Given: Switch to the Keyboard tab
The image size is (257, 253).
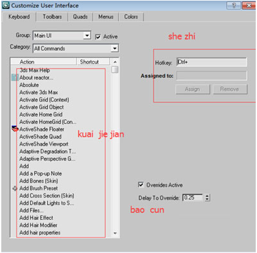Looking at the screenshot, I should 19,17.
